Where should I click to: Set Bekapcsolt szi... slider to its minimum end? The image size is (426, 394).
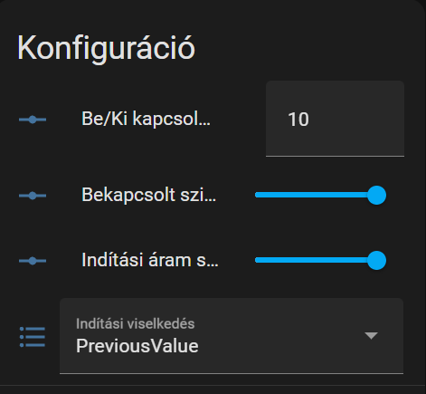point(256,195)
